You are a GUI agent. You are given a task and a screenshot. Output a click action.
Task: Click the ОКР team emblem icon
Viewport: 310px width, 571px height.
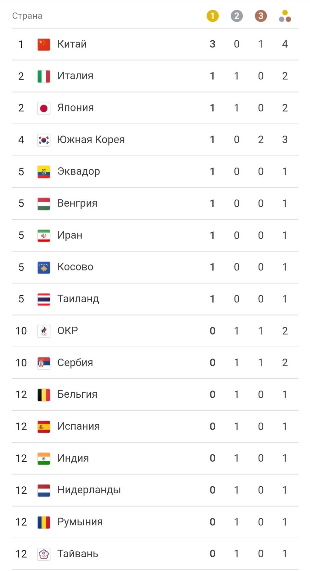[44, 331]
